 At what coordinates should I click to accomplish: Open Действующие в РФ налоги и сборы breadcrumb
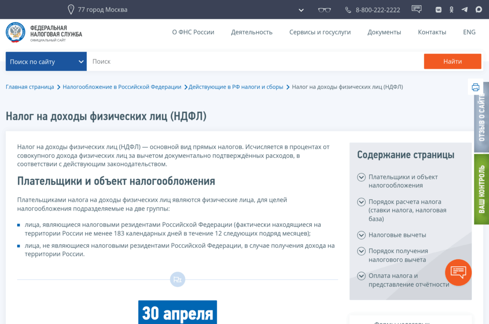pyautogui.click(x=236, y=87)
